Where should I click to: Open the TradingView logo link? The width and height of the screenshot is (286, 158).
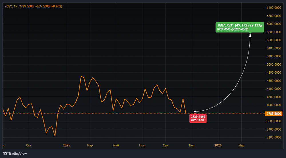pos(15,153)
